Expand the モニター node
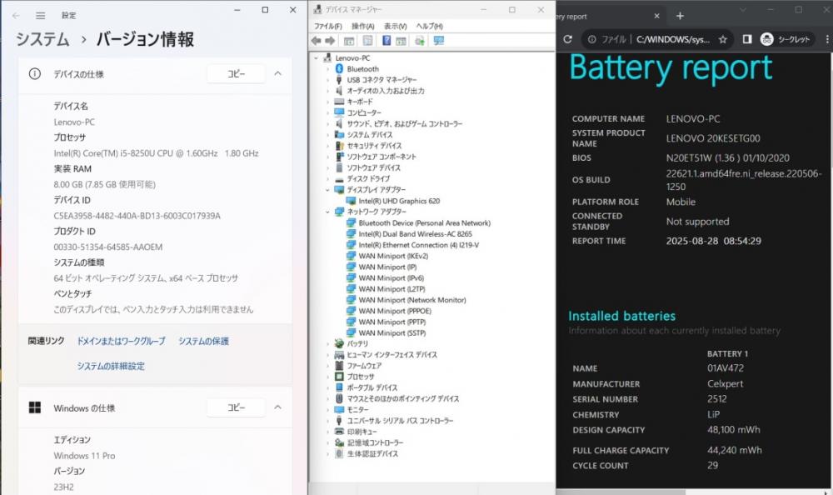833x495 pixels. pyautogui.click(x=327, y=410)
